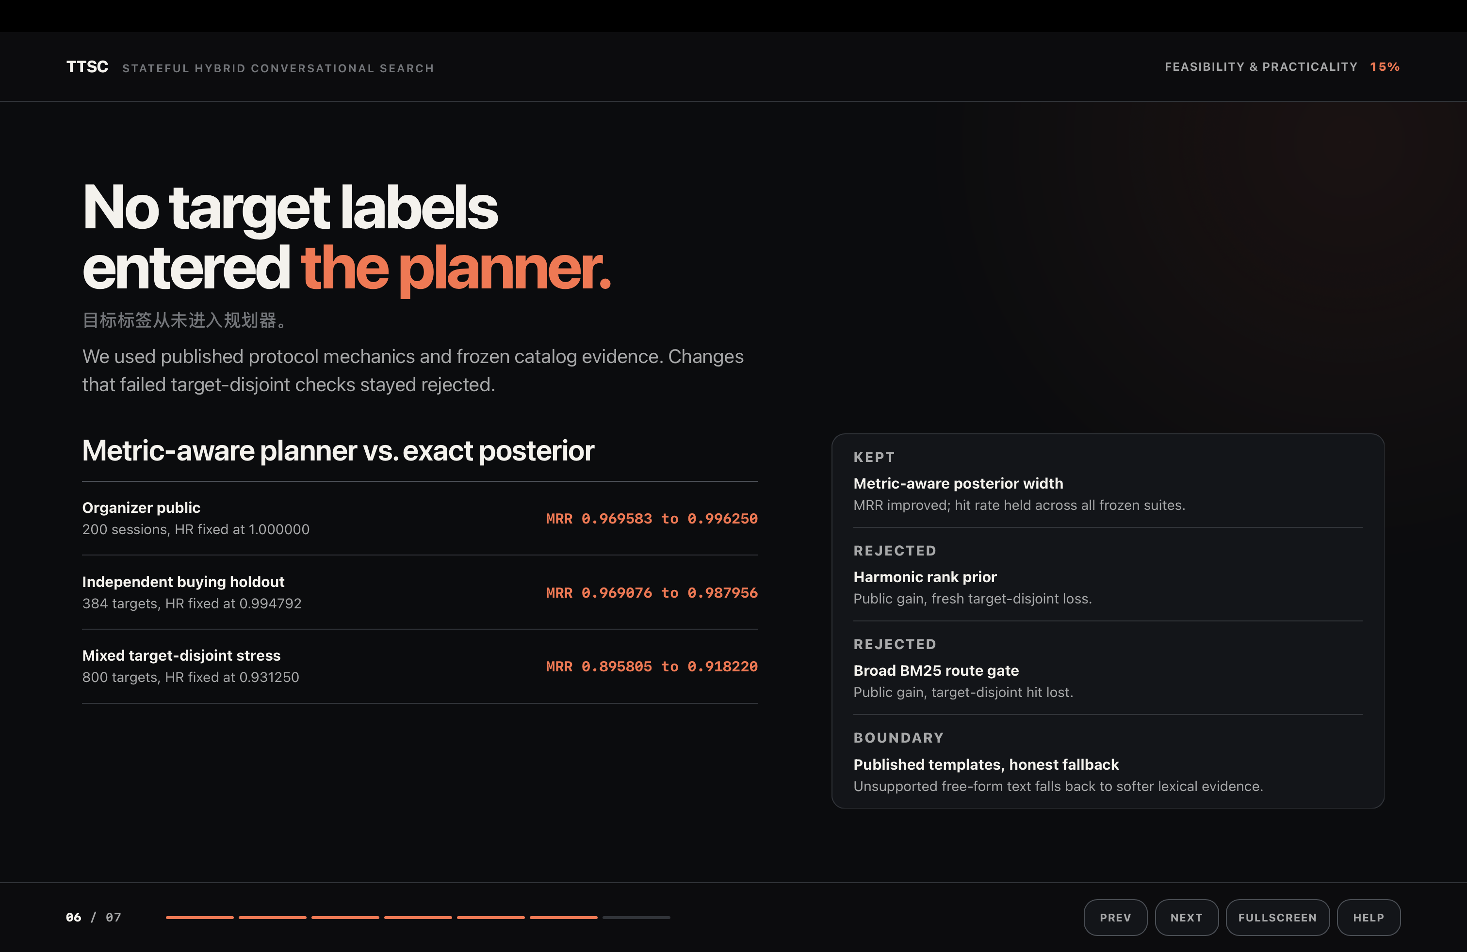Select the Mixed target-disjoint stress row
Screen dimensions: 1467x952
pyautogui.click(x=420, y=666)
